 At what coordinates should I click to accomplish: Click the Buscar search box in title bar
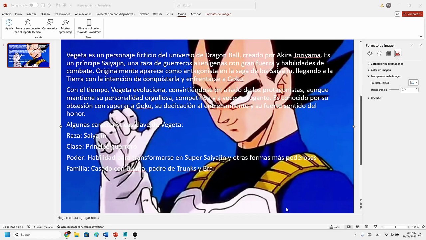215,5
